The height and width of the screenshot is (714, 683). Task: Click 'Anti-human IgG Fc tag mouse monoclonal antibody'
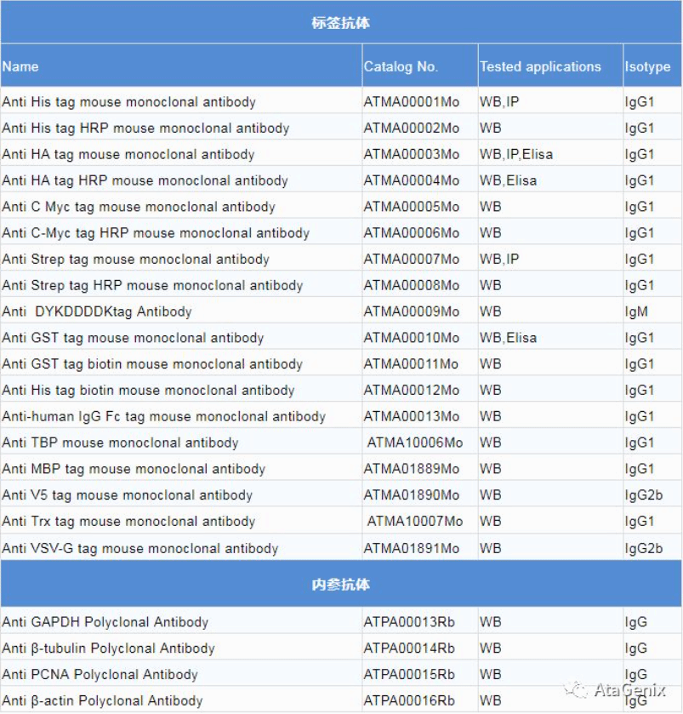point(164,416)
